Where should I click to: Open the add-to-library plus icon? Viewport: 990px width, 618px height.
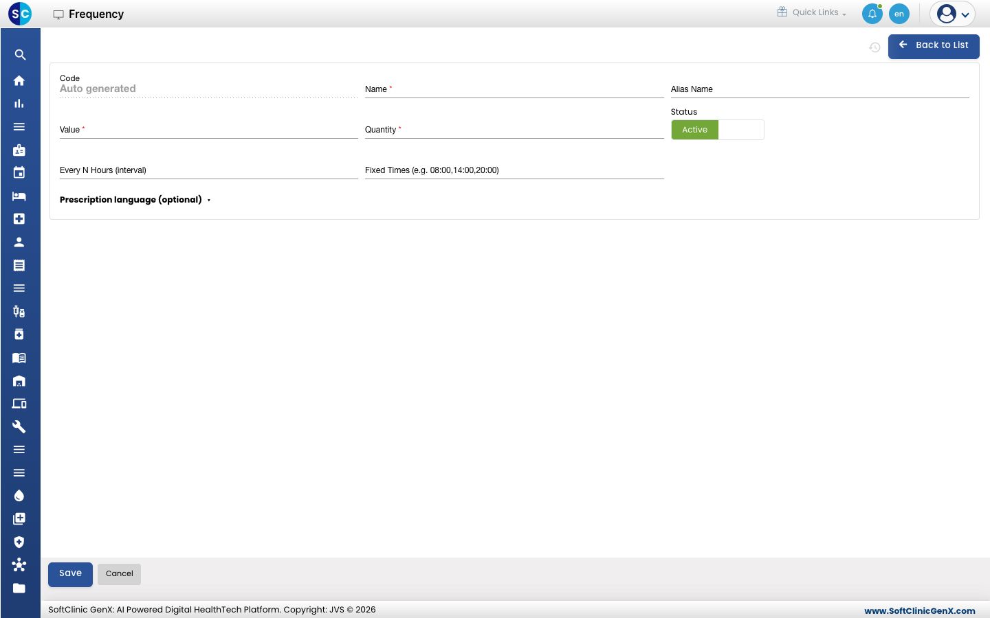(x=19, y=519)
